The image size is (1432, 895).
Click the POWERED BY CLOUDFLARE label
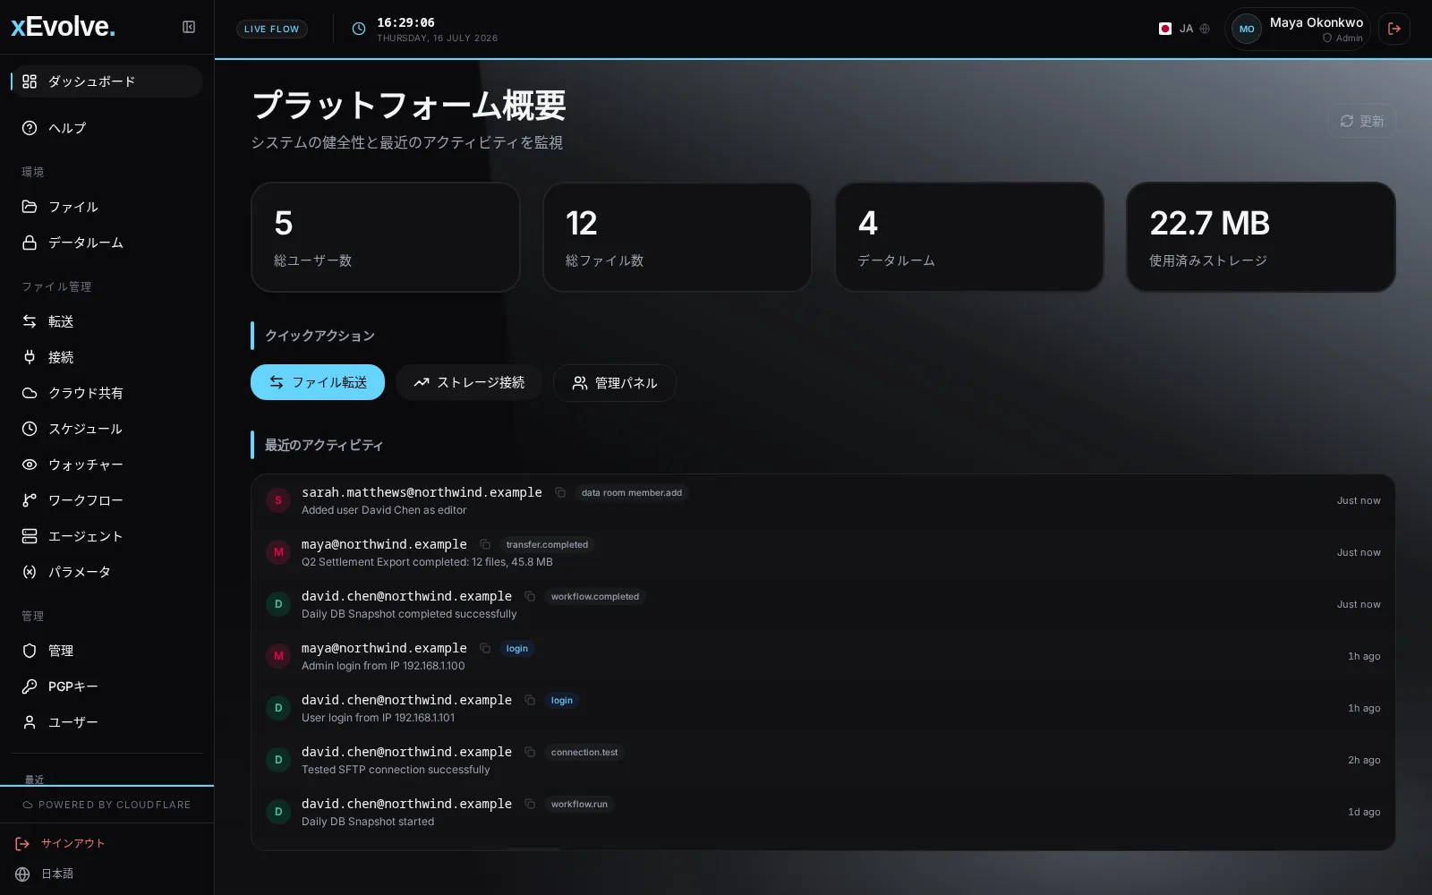[107, 805]
